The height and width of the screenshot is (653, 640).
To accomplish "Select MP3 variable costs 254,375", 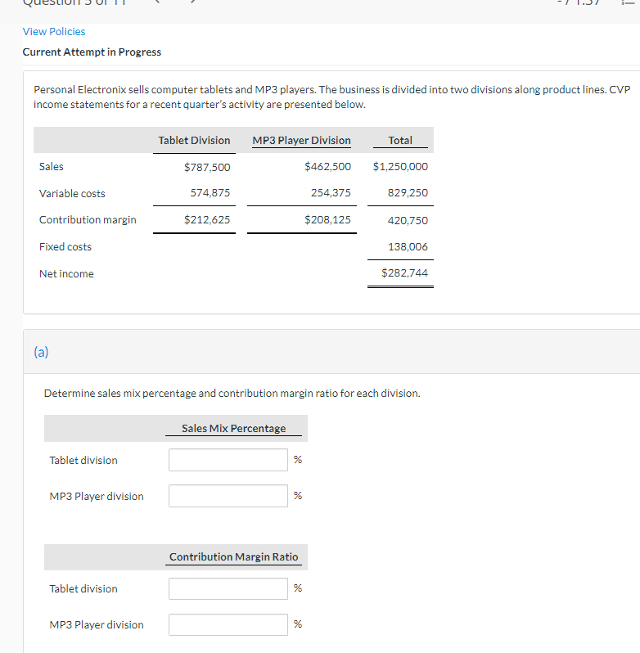I will click(x=331, y=193).
